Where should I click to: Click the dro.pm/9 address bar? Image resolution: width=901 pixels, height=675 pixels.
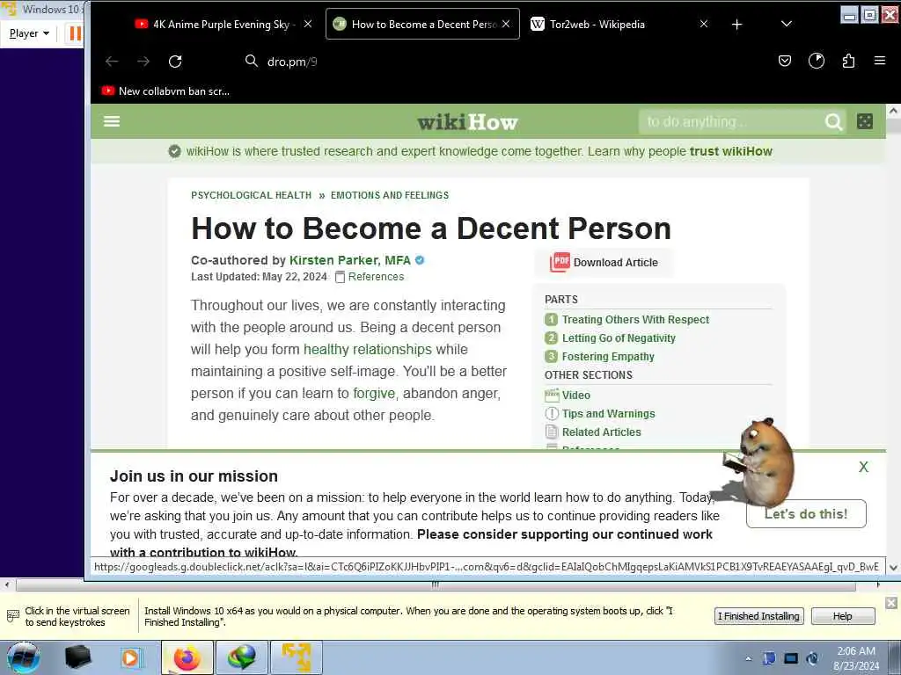click(506, 62)
